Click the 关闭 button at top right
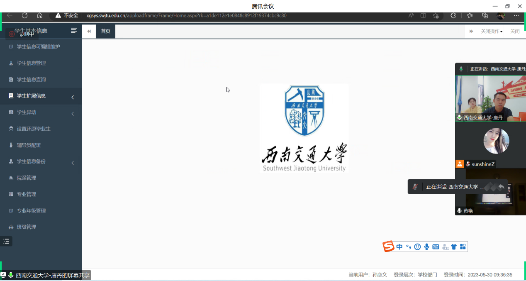Screen dimensions: 526x281 click(515, 32)
